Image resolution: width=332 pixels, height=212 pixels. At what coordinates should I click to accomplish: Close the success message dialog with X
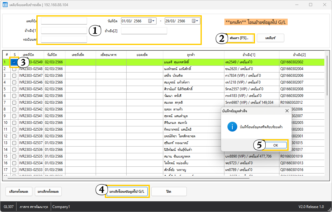[x=287, y=111]
